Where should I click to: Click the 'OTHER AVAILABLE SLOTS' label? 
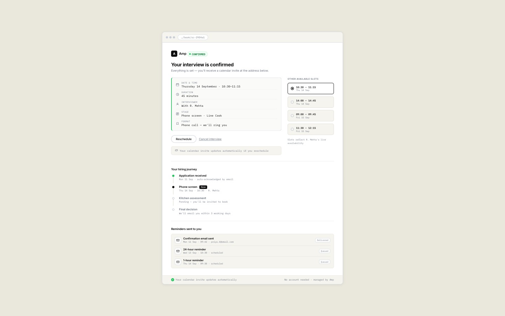303,79
